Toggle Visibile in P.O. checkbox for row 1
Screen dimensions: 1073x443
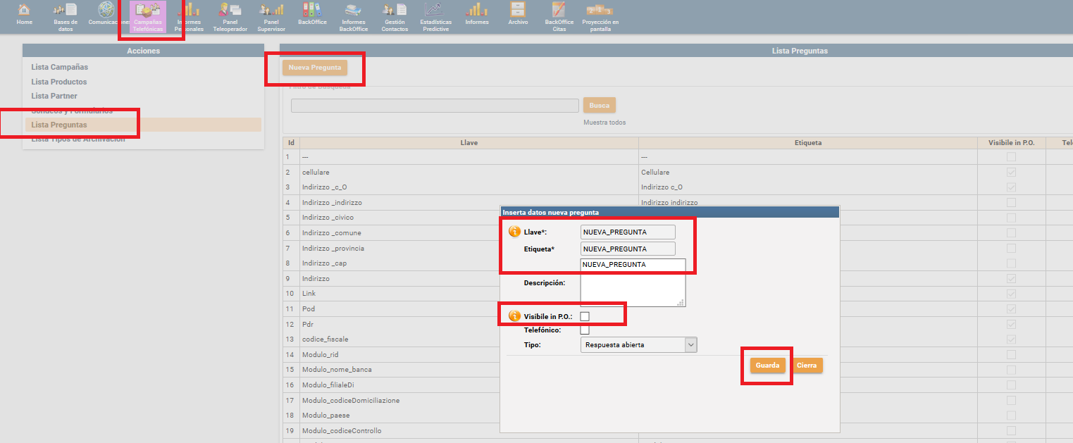coord(1011,157)
